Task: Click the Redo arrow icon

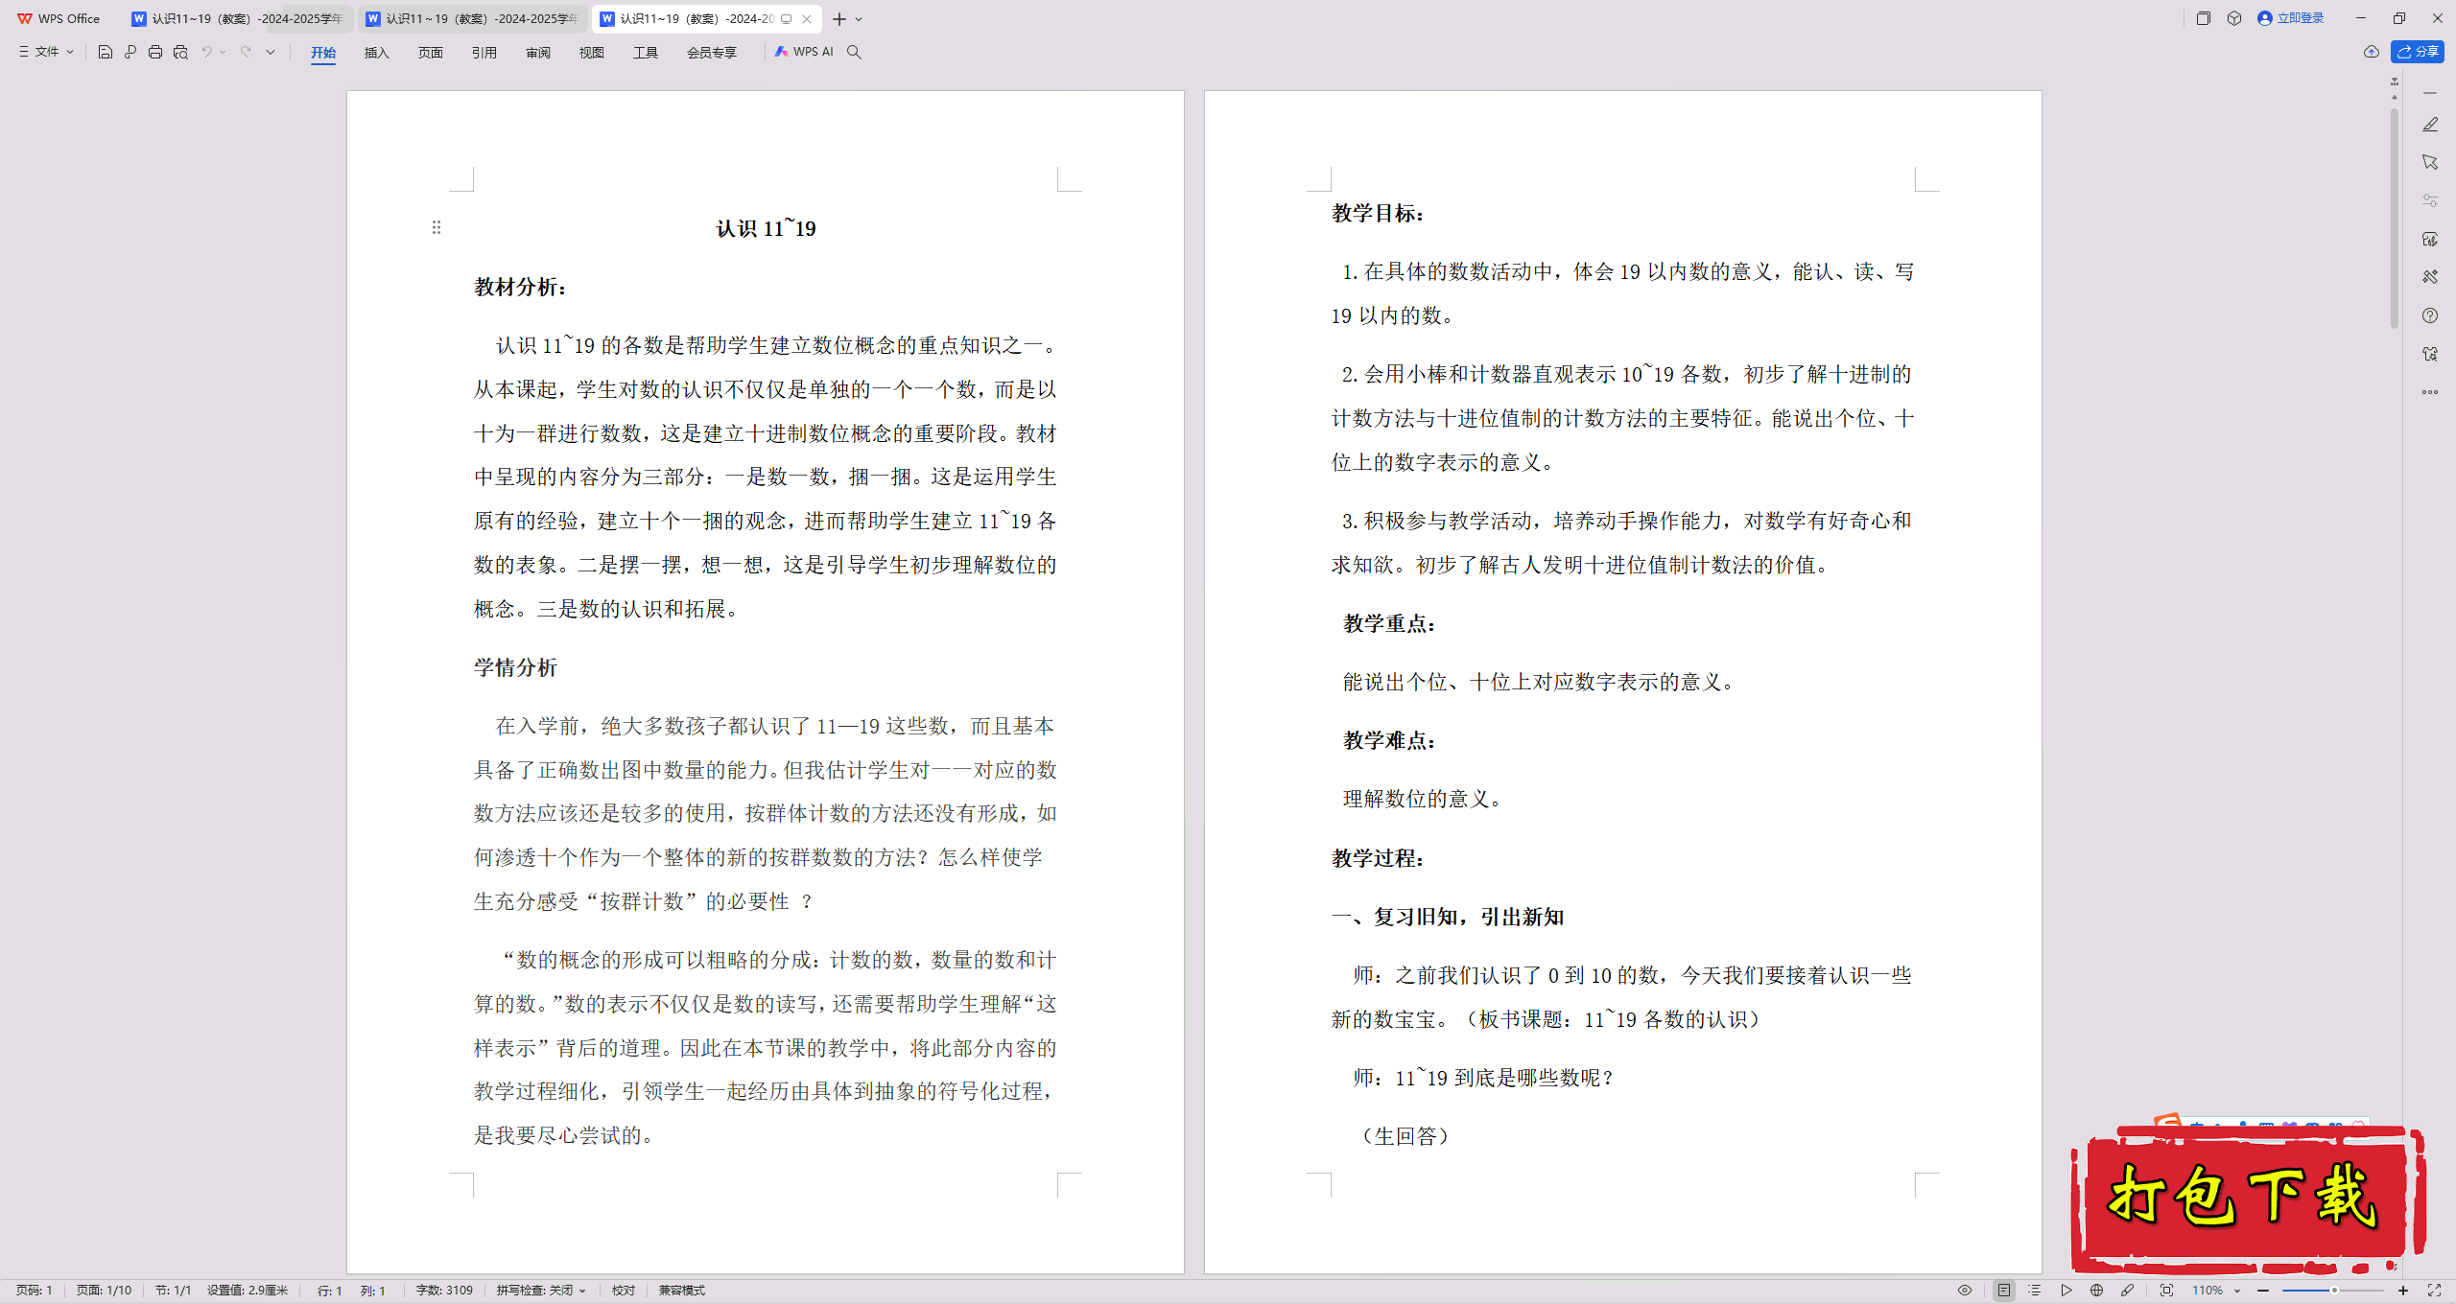Action: click(x=246, y=52)
